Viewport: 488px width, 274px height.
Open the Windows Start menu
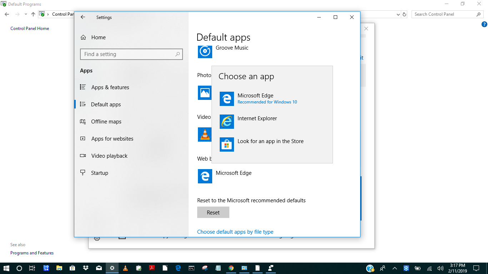click(x=6, y=268)
